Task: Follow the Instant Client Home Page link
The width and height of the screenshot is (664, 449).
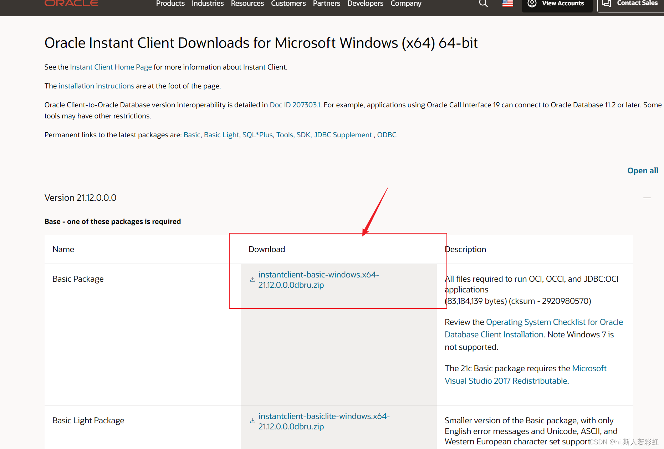Action: point(111,67)
